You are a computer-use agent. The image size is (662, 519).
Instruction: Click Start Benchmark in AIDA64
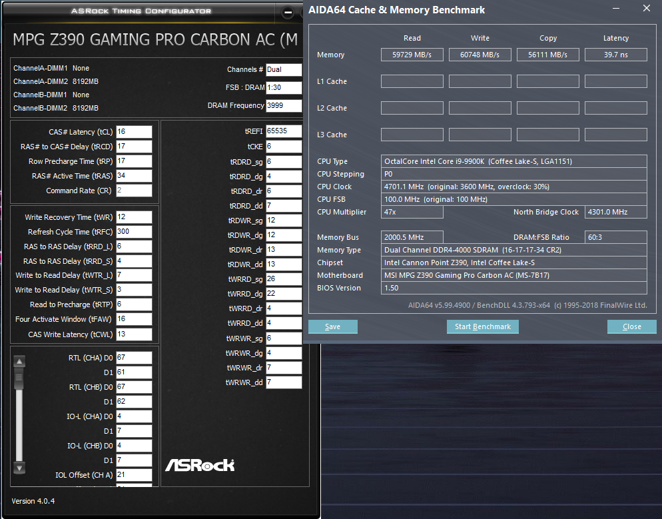click(483, 326)
